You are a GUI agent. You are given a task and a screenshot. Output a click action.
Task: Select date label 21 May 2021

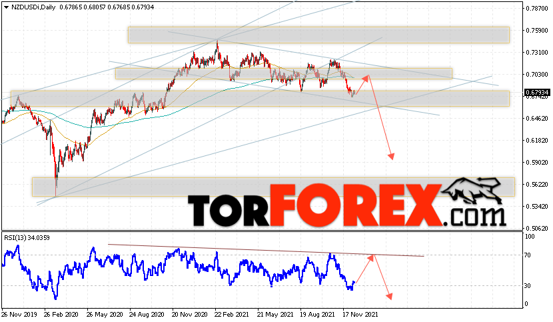275,314
